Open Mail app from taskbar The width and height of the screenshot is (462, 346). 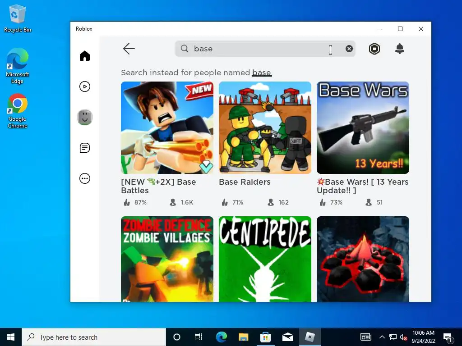tap(287, 337)
